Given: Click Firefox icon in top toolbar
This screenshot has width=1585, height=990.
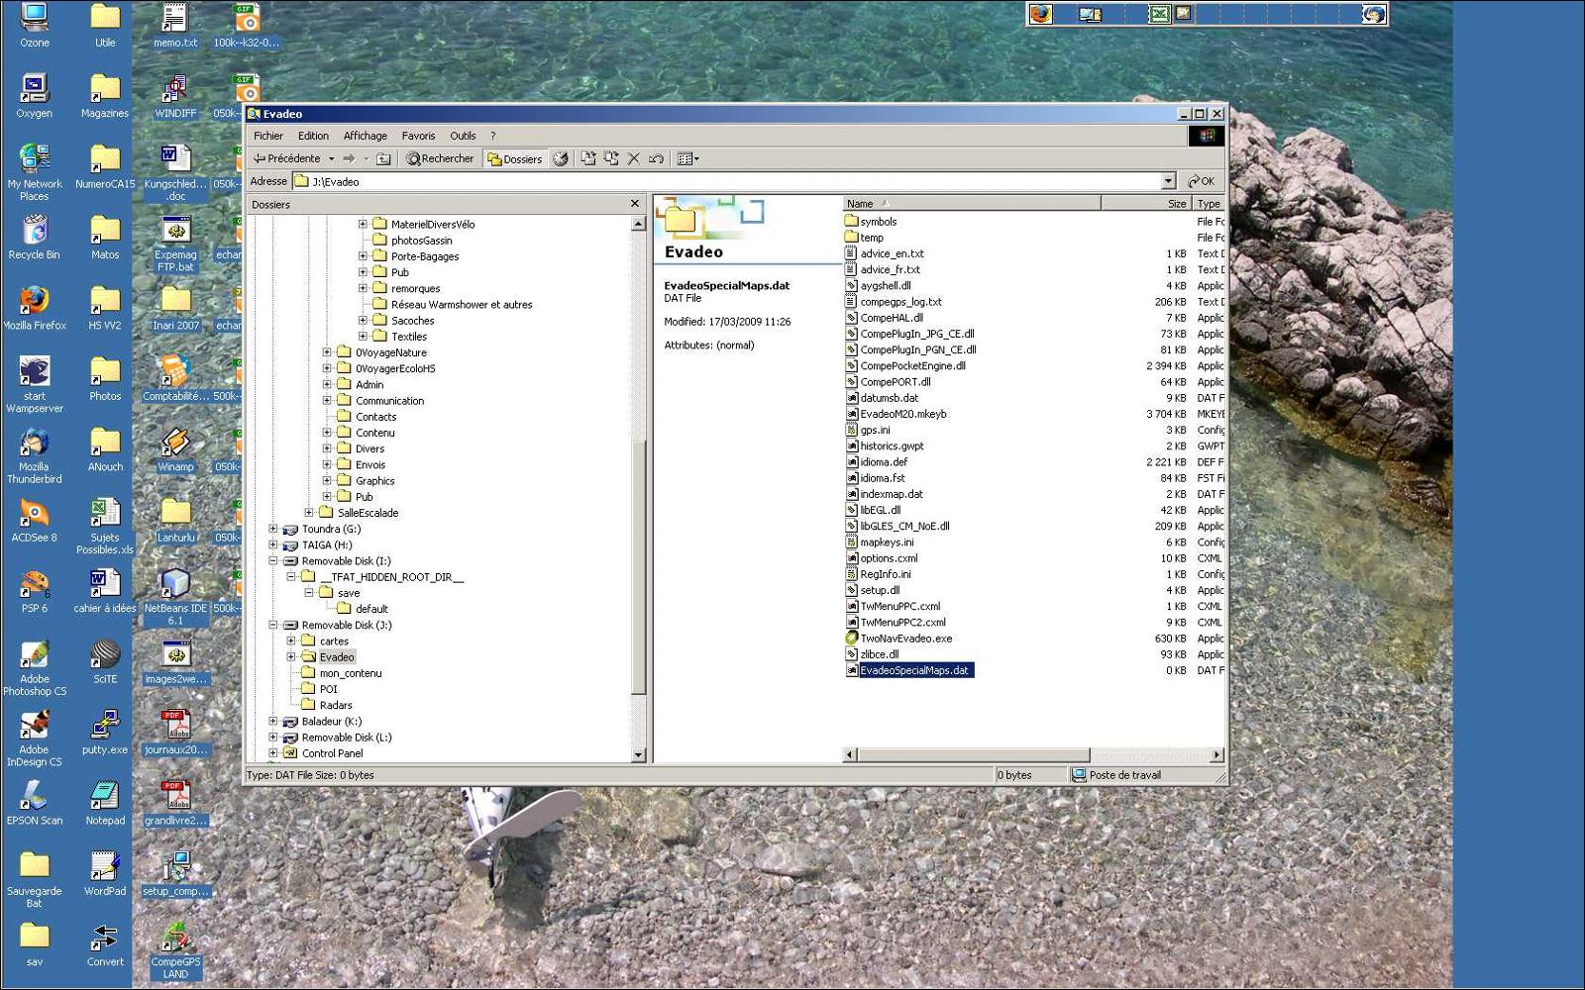Looking at the screenshot, I should (x=1040, y=14).
